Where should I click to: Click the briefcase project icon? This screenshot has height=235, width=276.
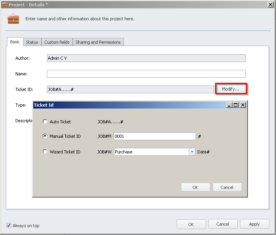point(13,19)
